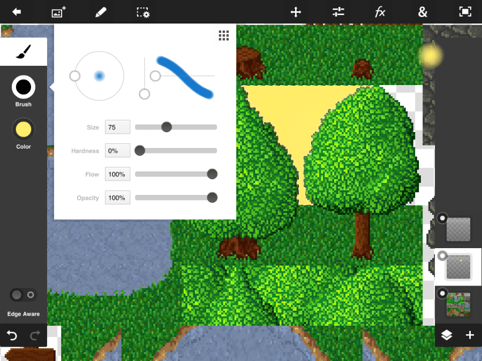Click the Size value field
The width and height of the screenshot is (482, 361).
click(x=117, y=127)
